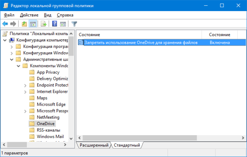Collapse the Административные шаблоны node
This screenshot has width=247, height=157.
click(x=12, y=59)
